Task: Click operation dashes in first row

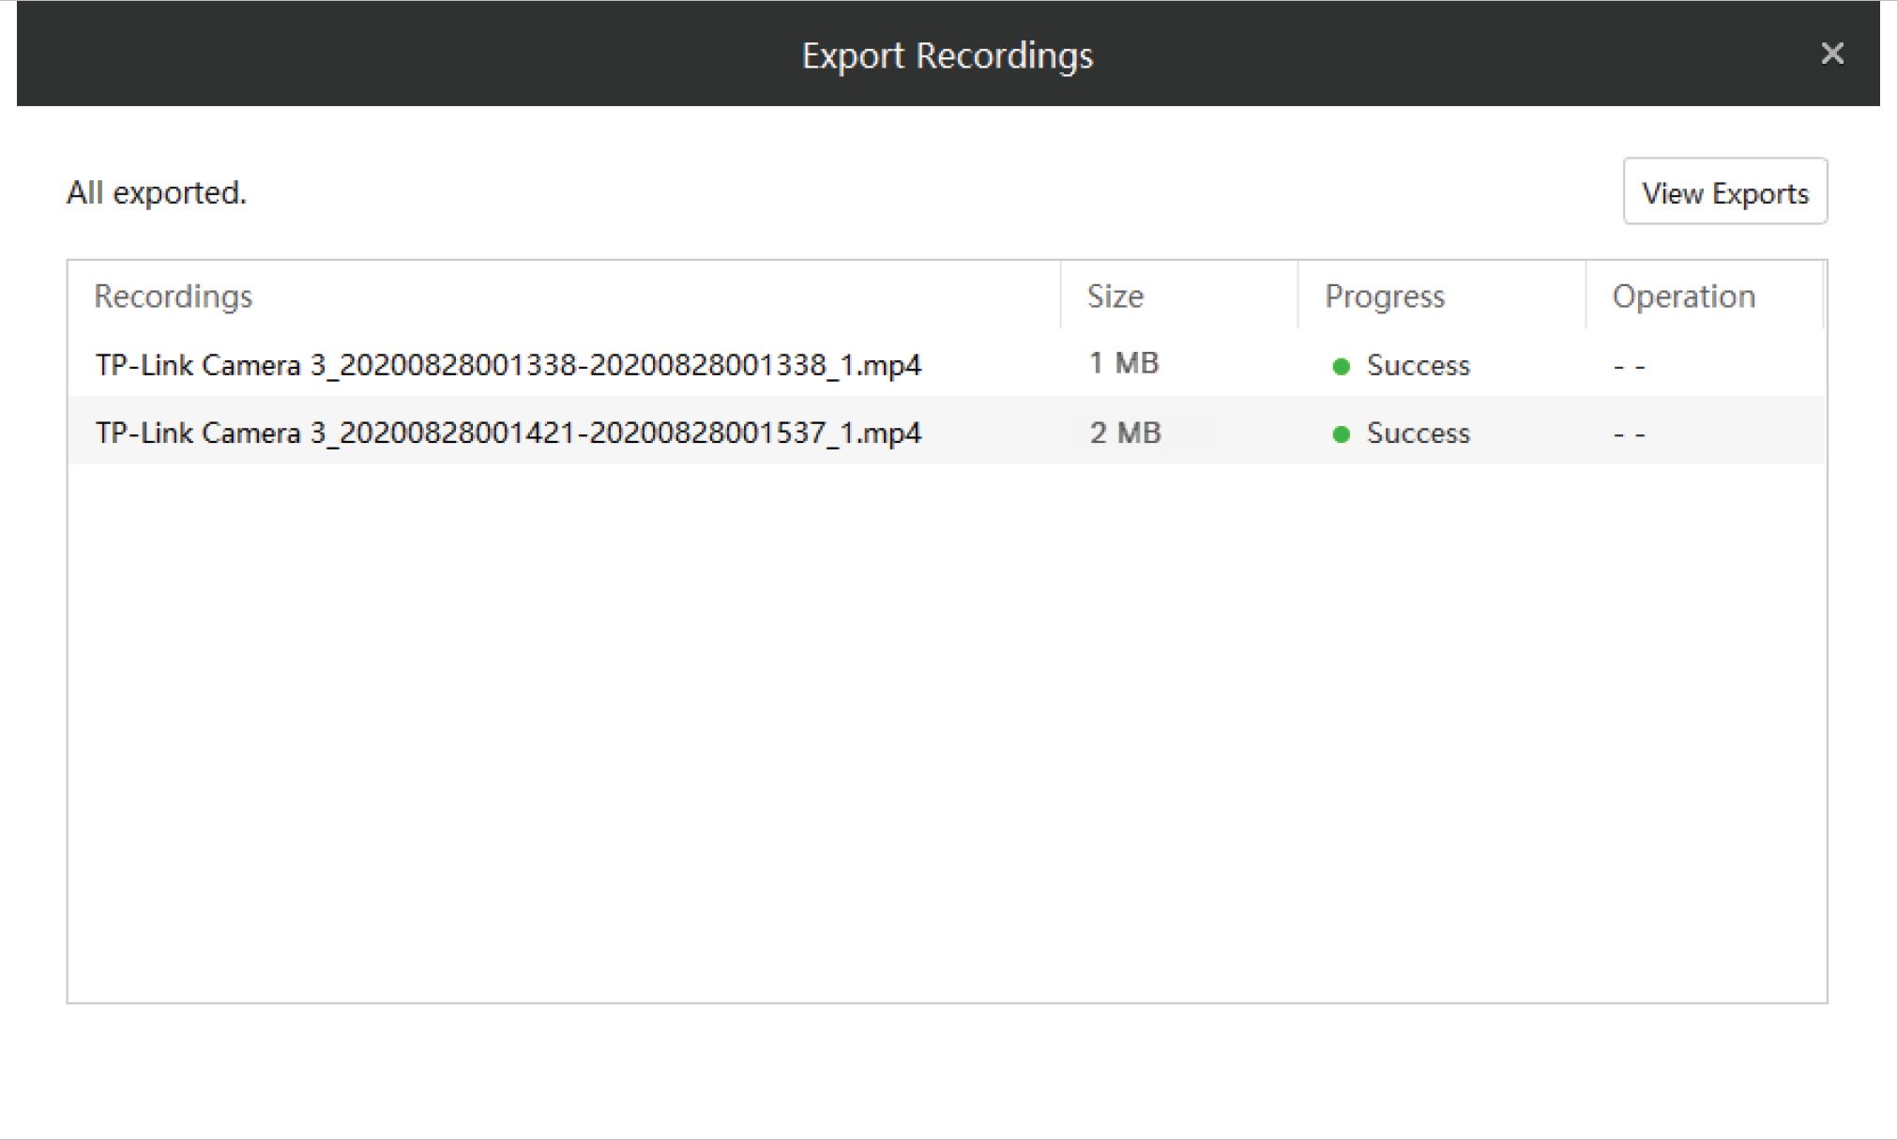Action: point(1629,367)
